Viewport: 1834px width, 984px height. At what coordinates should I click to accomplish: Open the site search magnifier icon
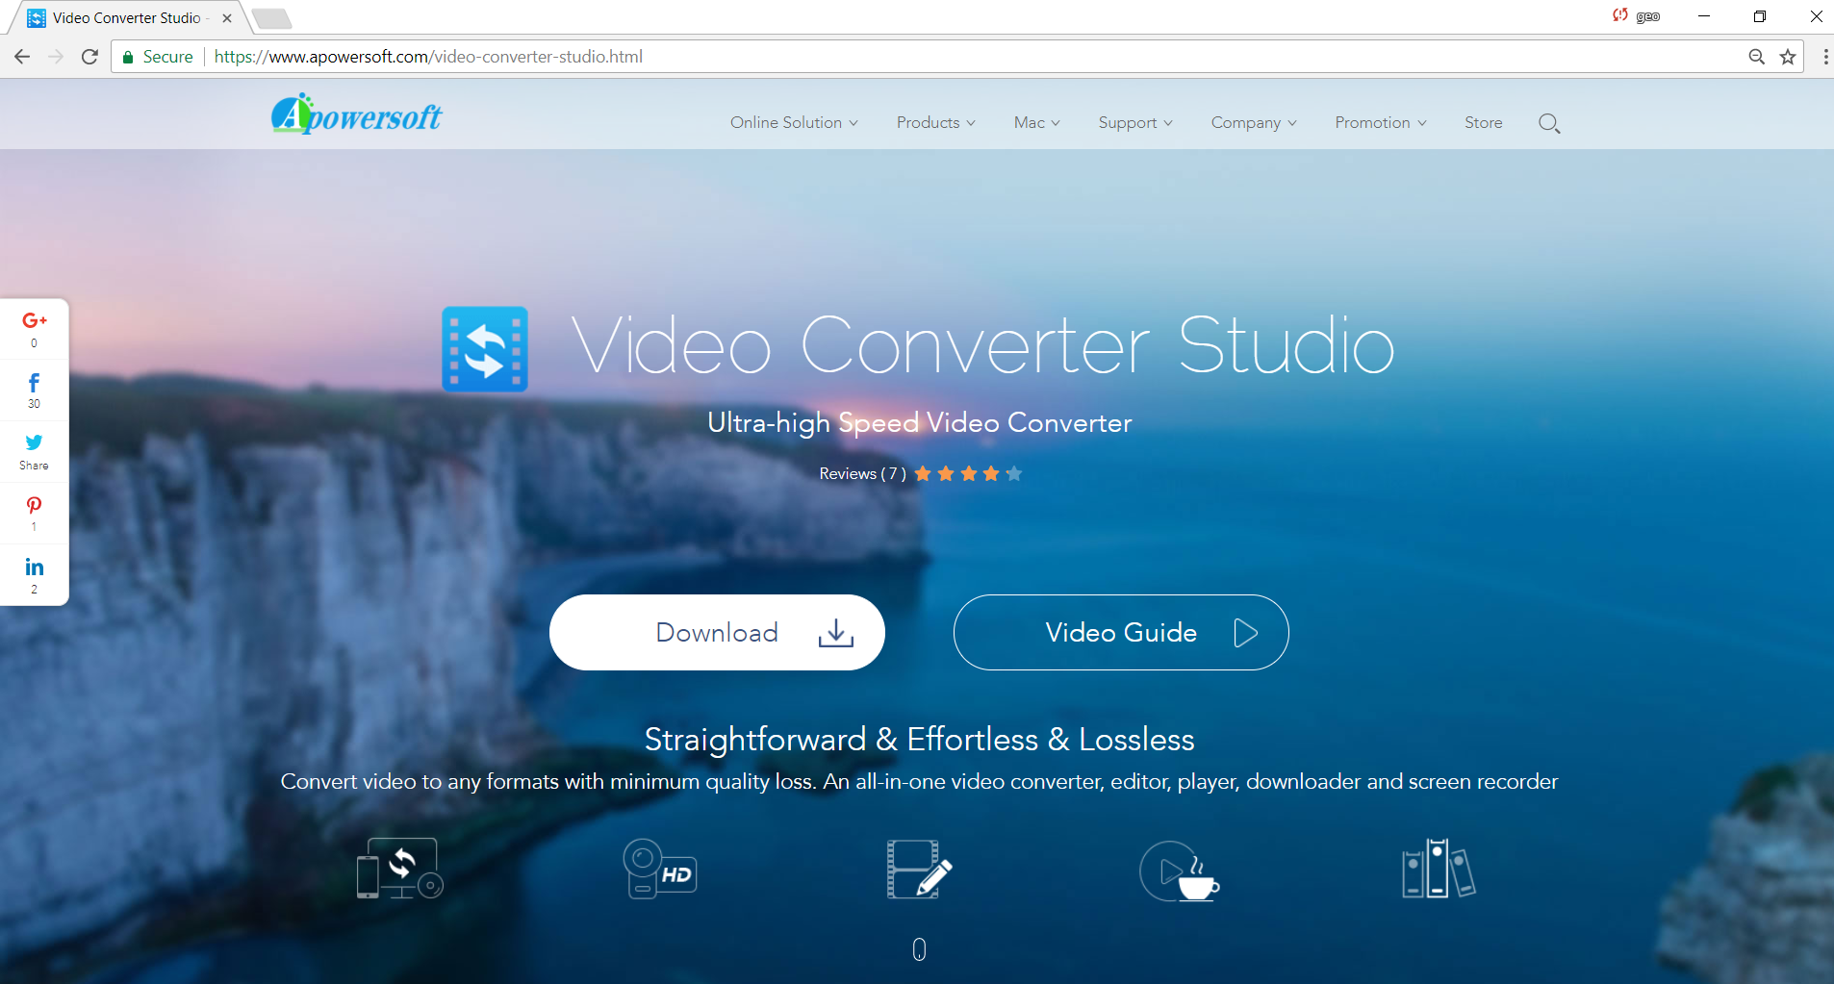1549,123
